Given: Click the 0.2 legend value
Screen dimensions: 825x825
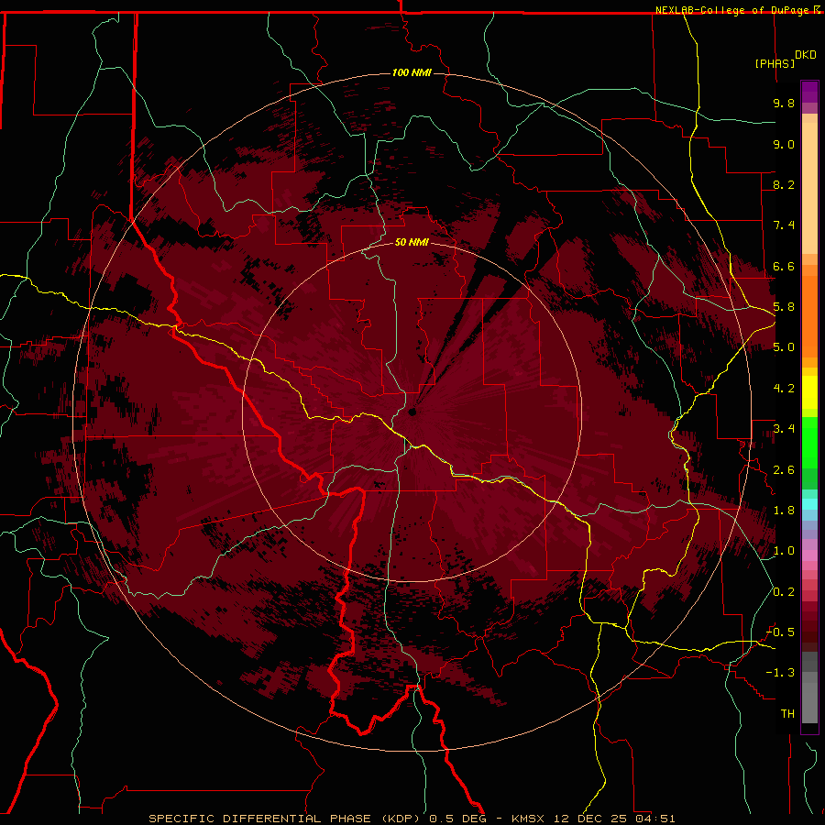Looking at the screenshot, I should tap(784, 592).
